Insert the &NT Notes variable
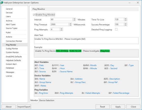The height and width of the screenshot is (110, 142). (43, 86)
